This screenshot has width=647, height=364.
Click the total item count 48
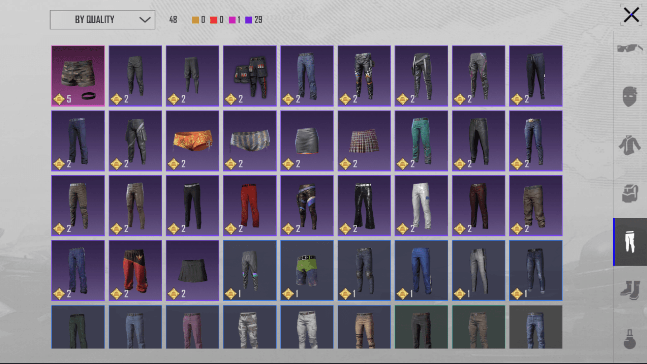point(173,20)
